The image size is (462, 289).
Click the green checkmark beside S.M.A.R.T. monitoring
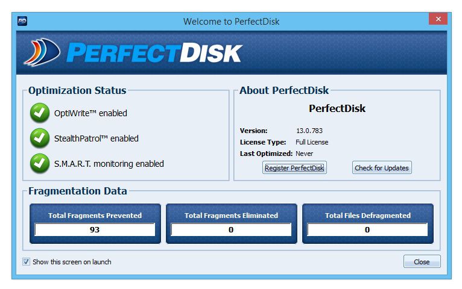pyautogui.click(x=40, y=163)
